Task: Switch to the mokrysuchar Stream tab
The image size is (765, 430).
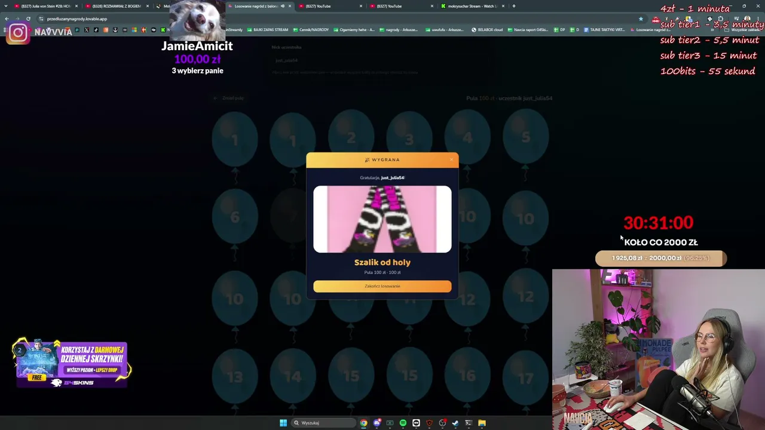Action: point(473,6)
